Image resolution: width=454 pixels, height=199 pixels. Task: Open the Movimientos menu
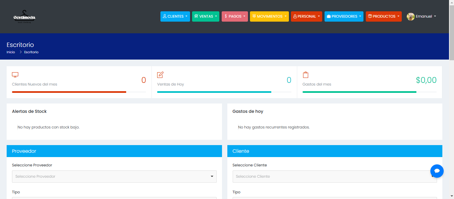click(x=269, y=16)
